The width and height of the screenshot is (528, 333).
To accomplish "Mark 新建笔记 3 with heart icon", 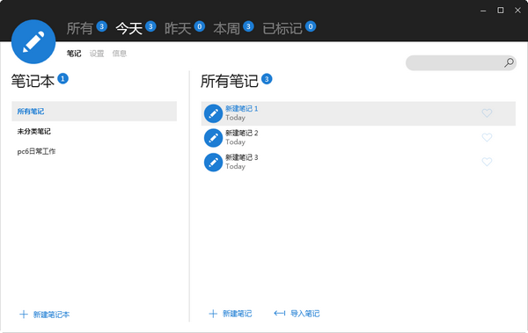I will 487,162.
